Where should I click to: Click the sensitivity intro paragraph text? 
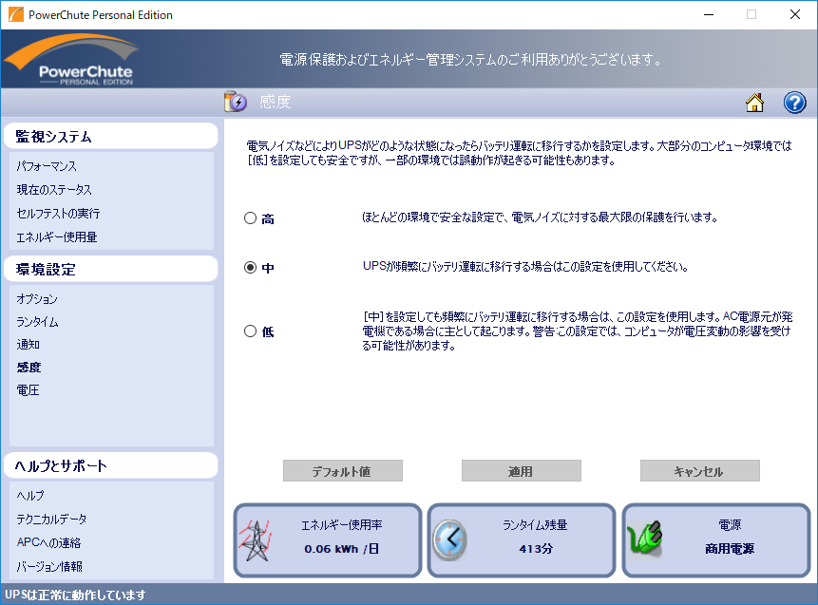[519, 153]
